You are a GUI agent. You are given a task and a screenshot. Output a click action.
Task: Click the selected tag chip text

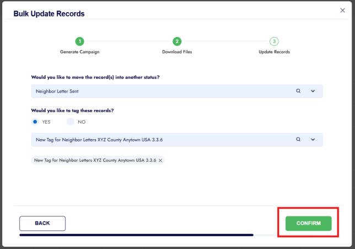pyautogui.click(x=95, y=160)
